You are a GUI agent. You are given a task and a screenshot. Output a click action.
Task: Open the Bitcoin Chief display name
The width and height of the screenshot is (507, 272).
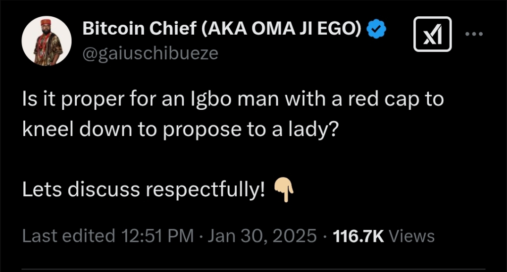coord(140,30)
